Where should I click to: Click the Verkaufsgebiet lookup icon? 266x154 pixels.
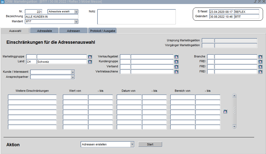[x=176, y=57]
